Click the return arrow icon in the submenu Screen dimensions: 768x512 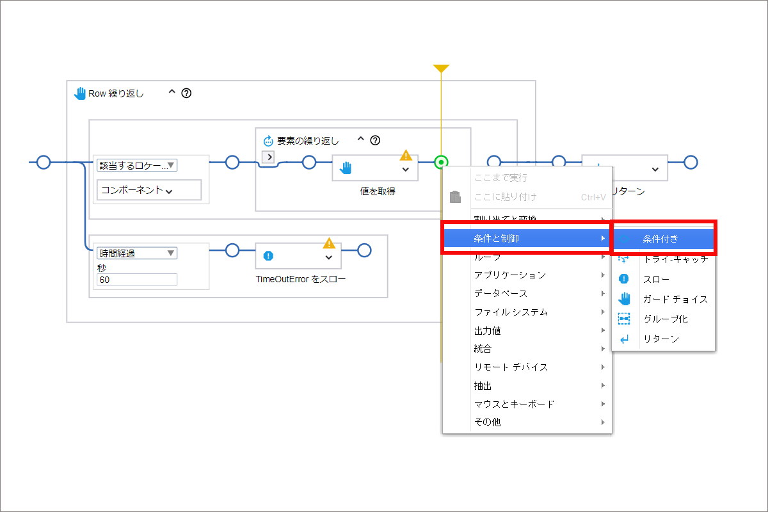624,339
